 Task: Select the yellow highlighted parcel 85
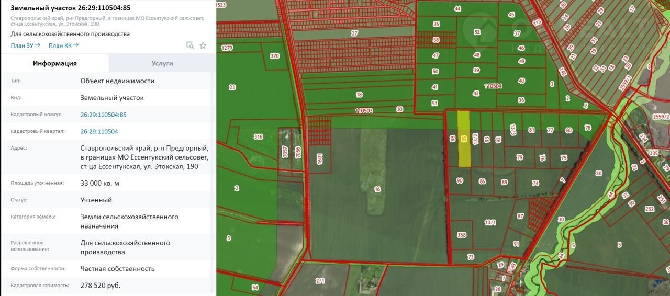click(464, 139)
